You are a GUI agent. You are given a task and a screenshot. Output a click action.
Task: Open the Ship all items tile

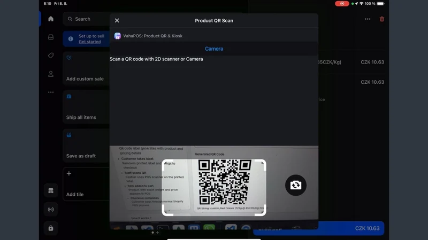pos(86,107)
